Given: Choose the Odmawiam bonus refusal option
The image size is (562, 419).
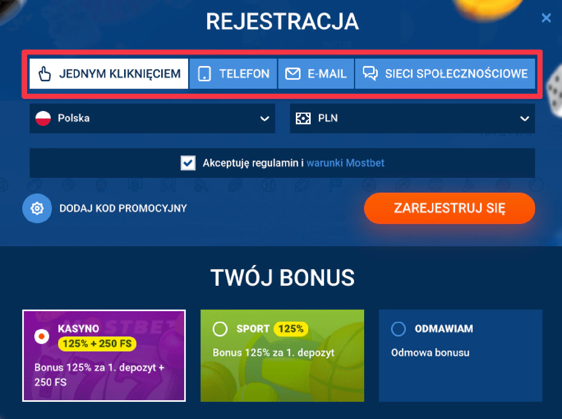Looking at the screenshot, I should [398, 329].
